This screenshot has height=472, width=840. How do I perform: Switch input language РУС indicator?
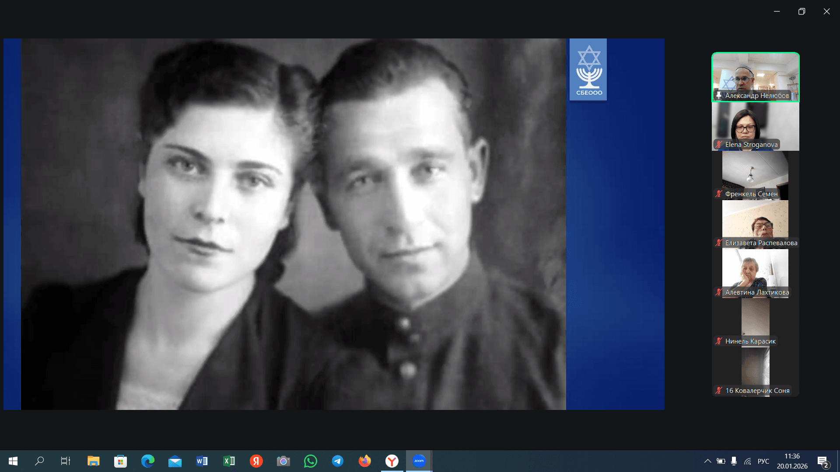pos(763,461)
